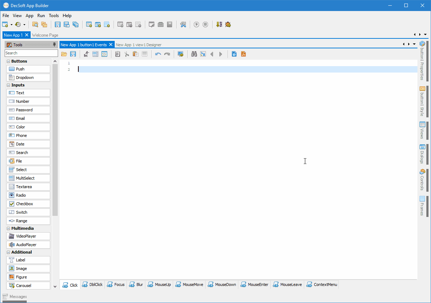
Task: Switch to the Welcome Page tab
Action: pos(45,35)
